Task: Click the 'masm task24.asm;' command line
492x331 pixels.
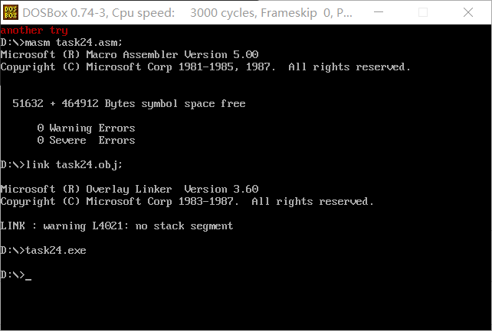Action: coord(61,42)
